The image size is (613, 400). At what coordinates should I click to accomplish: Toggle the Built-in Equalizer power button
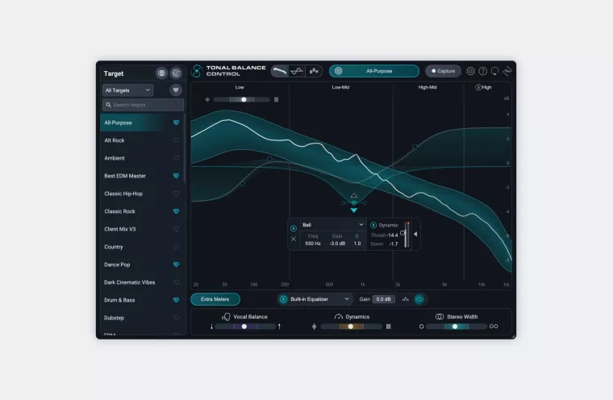(283, 299)
